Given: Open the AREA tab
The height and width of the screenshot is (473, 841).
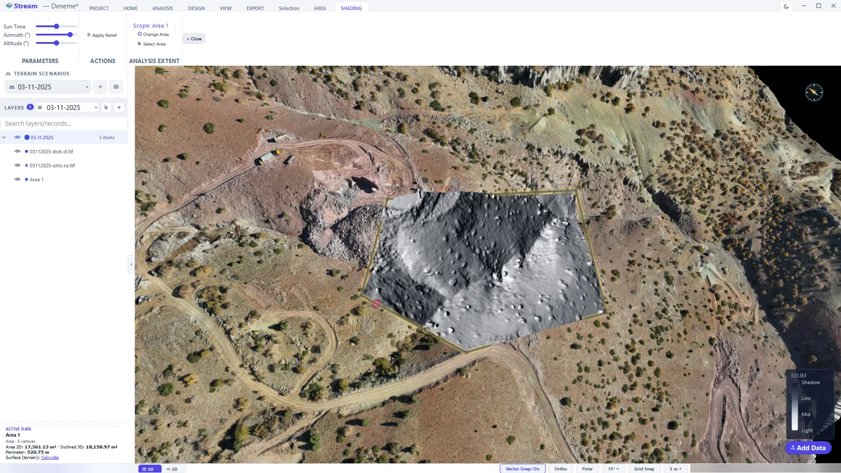Looking at the screenshot, I should (x=320, y=8).
